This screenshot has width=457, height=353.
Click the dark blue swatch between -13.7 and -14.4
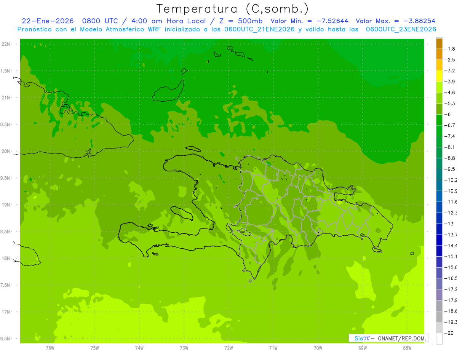[x=439, y=240]
